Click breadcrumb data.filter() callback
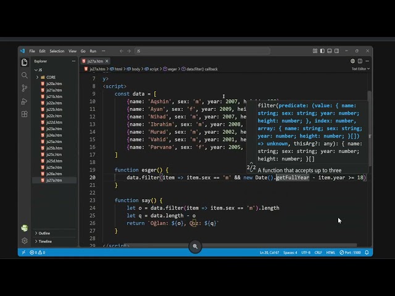 [199, 69]
